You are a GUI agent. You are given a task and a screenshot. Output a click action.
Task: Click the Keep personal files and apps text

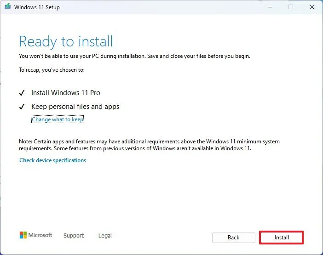click(x=75, y=107)
